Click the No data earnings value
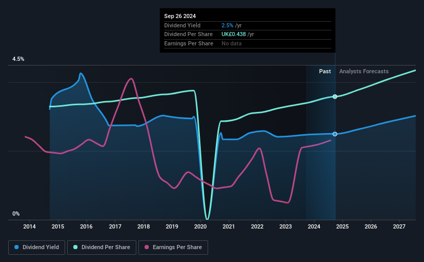Image resolution: width=424 pixels, height=262 pixels. (x=231, y=43)
